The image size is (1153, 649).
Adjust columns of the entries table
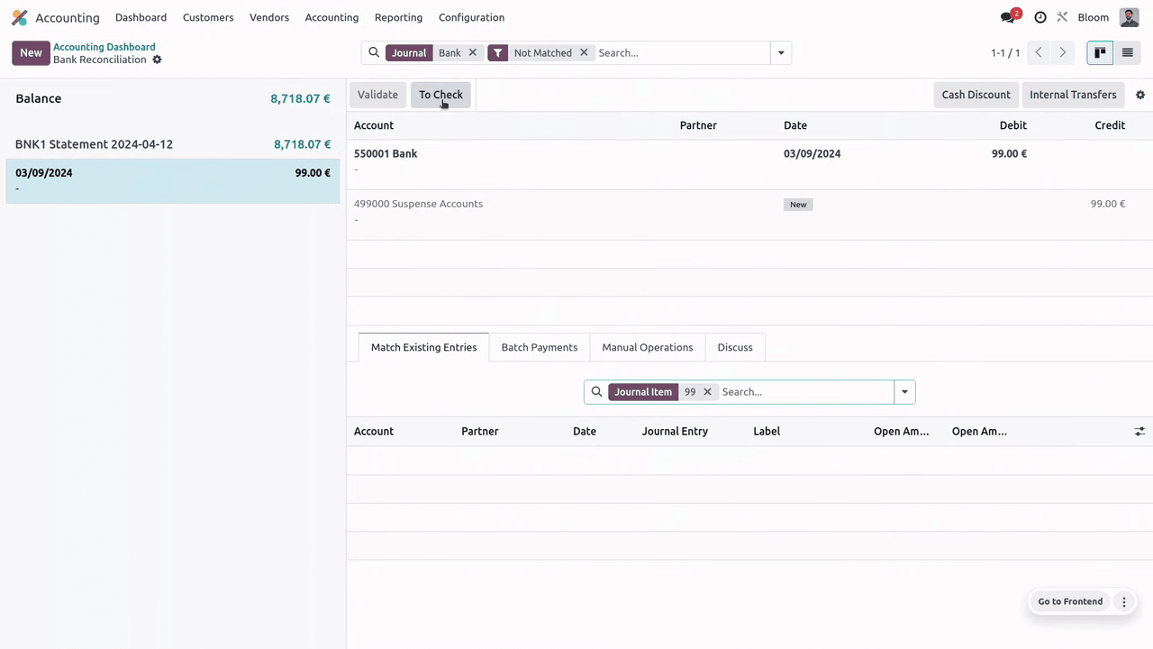click(1139, 432)
